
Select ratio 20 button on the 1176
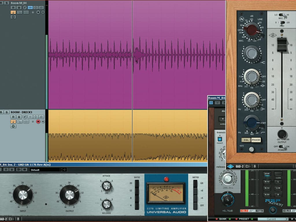click(137, 184)
